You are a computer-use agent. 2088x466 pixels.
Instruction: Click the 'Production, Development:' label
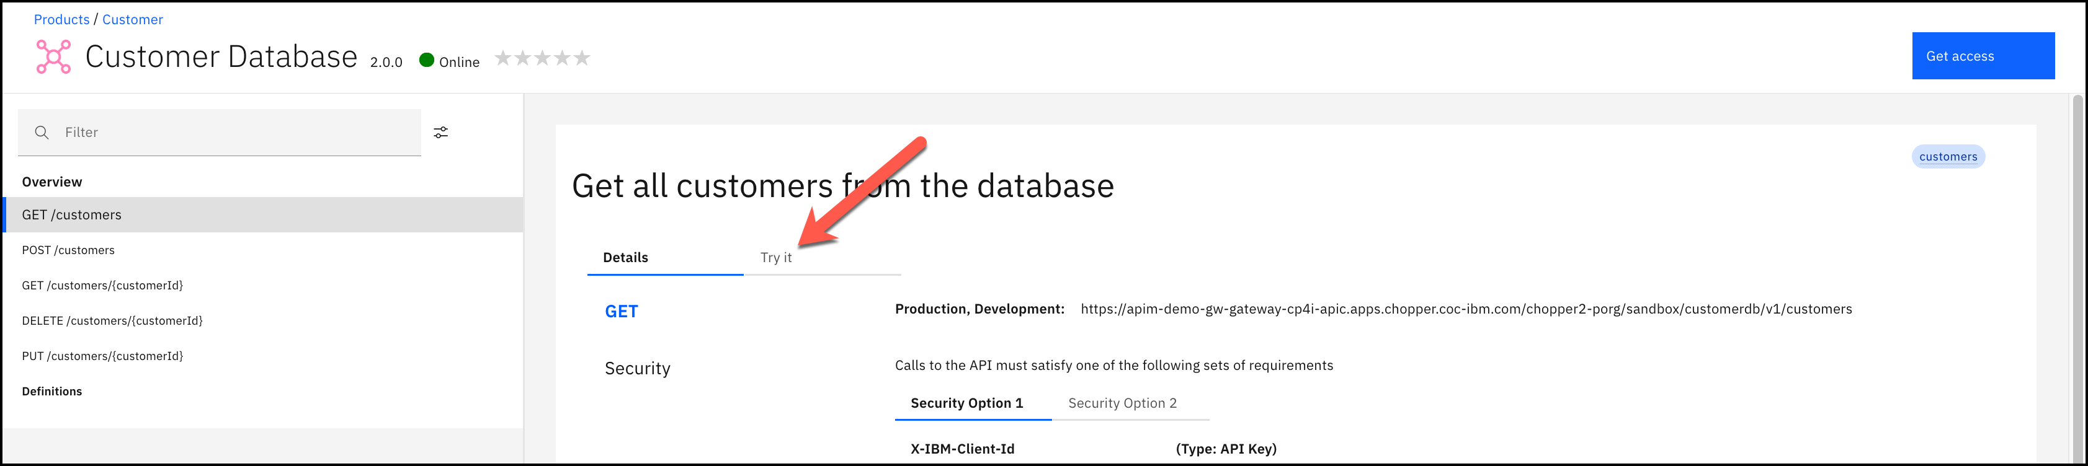tap(979, 309)
